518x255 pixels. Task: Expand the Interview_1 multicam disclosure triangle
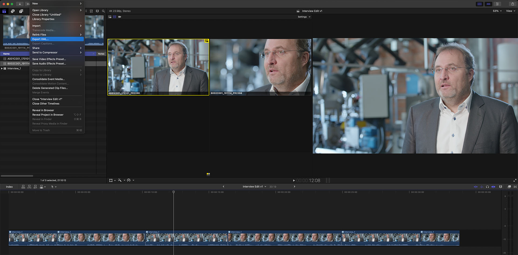pyautogui.click(x=2, y=68)
